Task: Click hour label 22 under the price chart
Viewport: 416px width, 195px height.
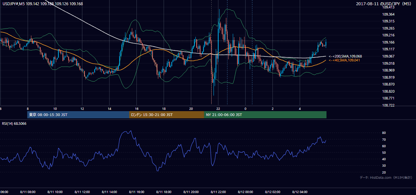Action: pos(218,109)
